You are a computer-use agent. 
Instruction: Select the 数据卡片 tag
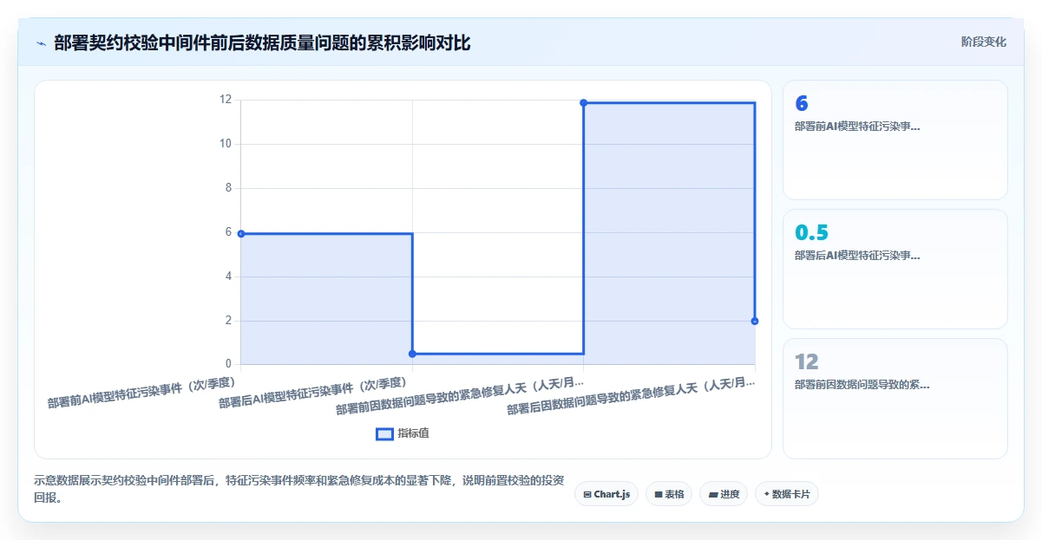tap(787, 494)
